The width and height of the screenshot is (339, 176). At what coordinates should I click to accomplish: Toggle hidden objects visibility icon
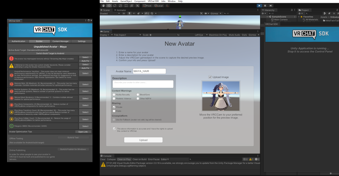[147, 14]
